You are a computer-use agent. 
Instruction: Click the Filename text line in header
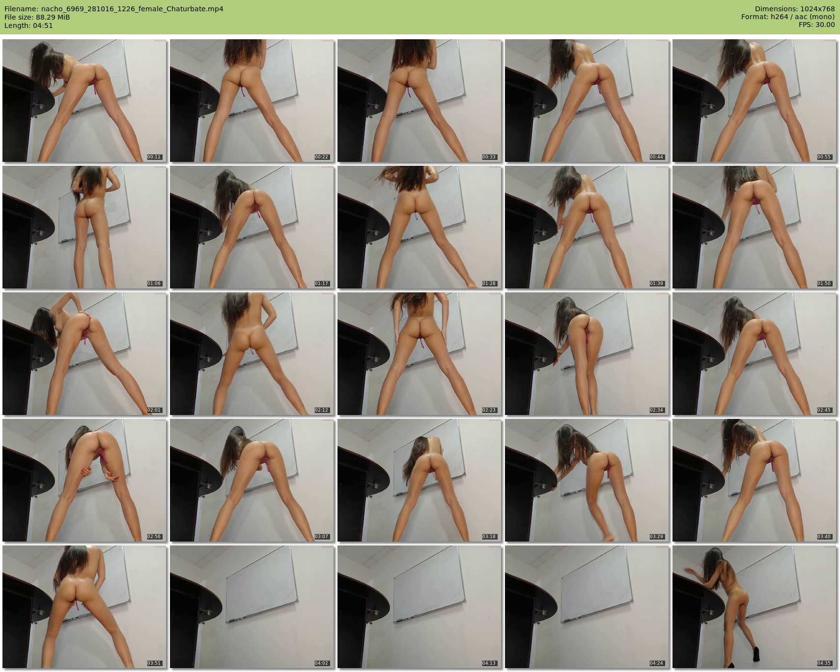[114, 9]
